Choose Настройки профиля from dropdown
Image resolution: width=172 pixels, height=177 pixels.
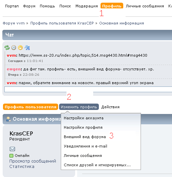point(83,127)
